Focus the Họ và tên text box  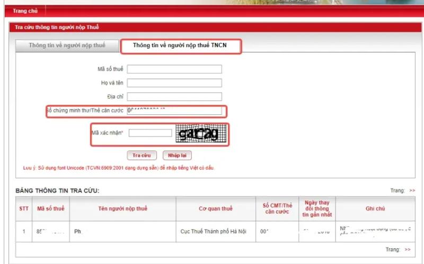(x=174, y=83)
